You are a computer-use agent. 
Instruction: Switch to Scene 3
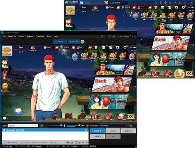point(128,131)
